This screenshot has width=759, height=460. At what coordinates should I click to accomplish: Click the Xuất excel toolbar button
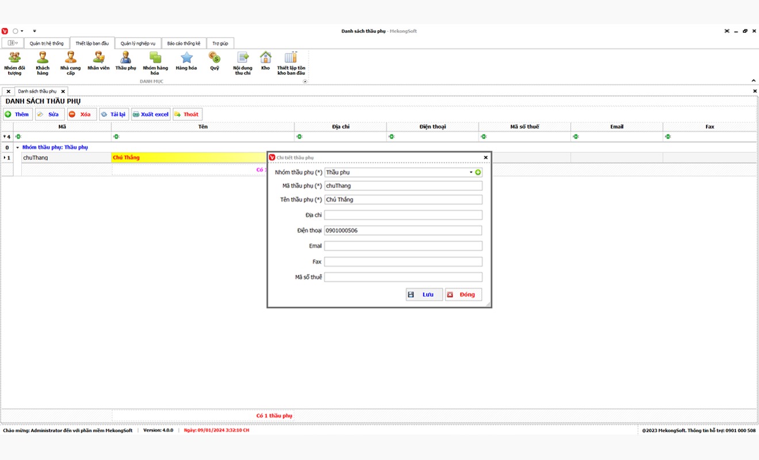151,114
